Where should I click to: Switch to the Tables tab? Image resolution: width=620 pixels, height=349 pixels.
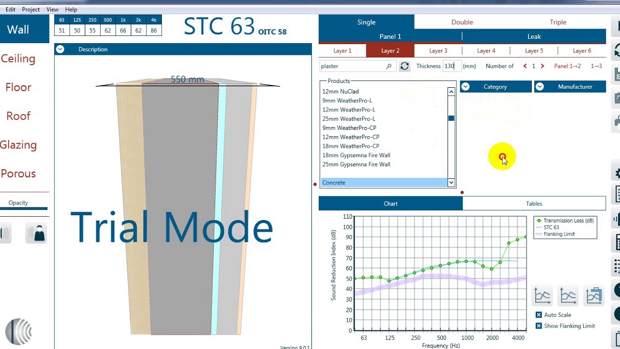click(x=534, y=204)
